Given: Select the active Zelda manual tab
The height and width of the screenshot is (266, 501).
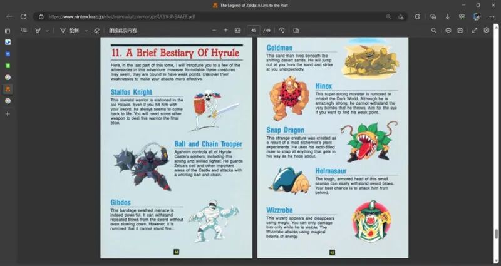Looking at the screenshot, I should (x=8, y=89).
